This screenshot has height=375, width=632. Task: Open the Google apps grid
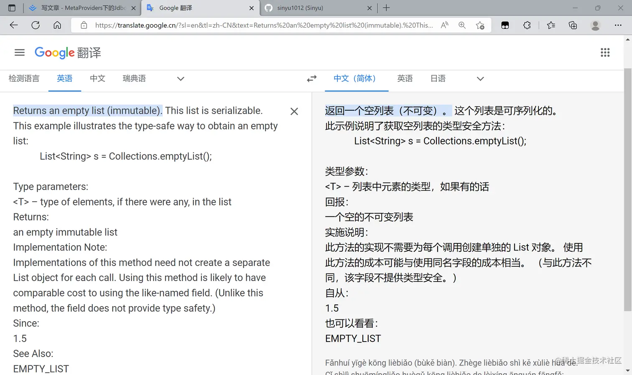pos(605,52)
